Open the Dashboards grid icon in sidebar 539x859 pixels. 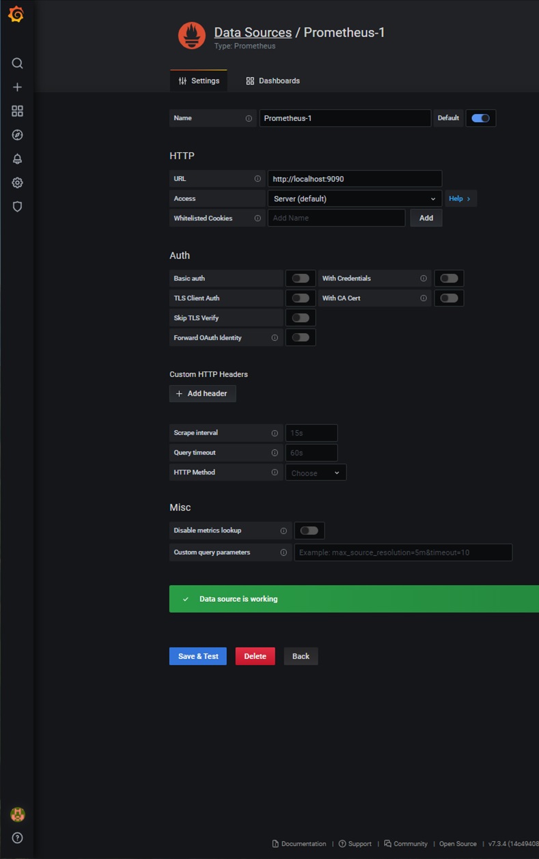[x=18, y=111]
